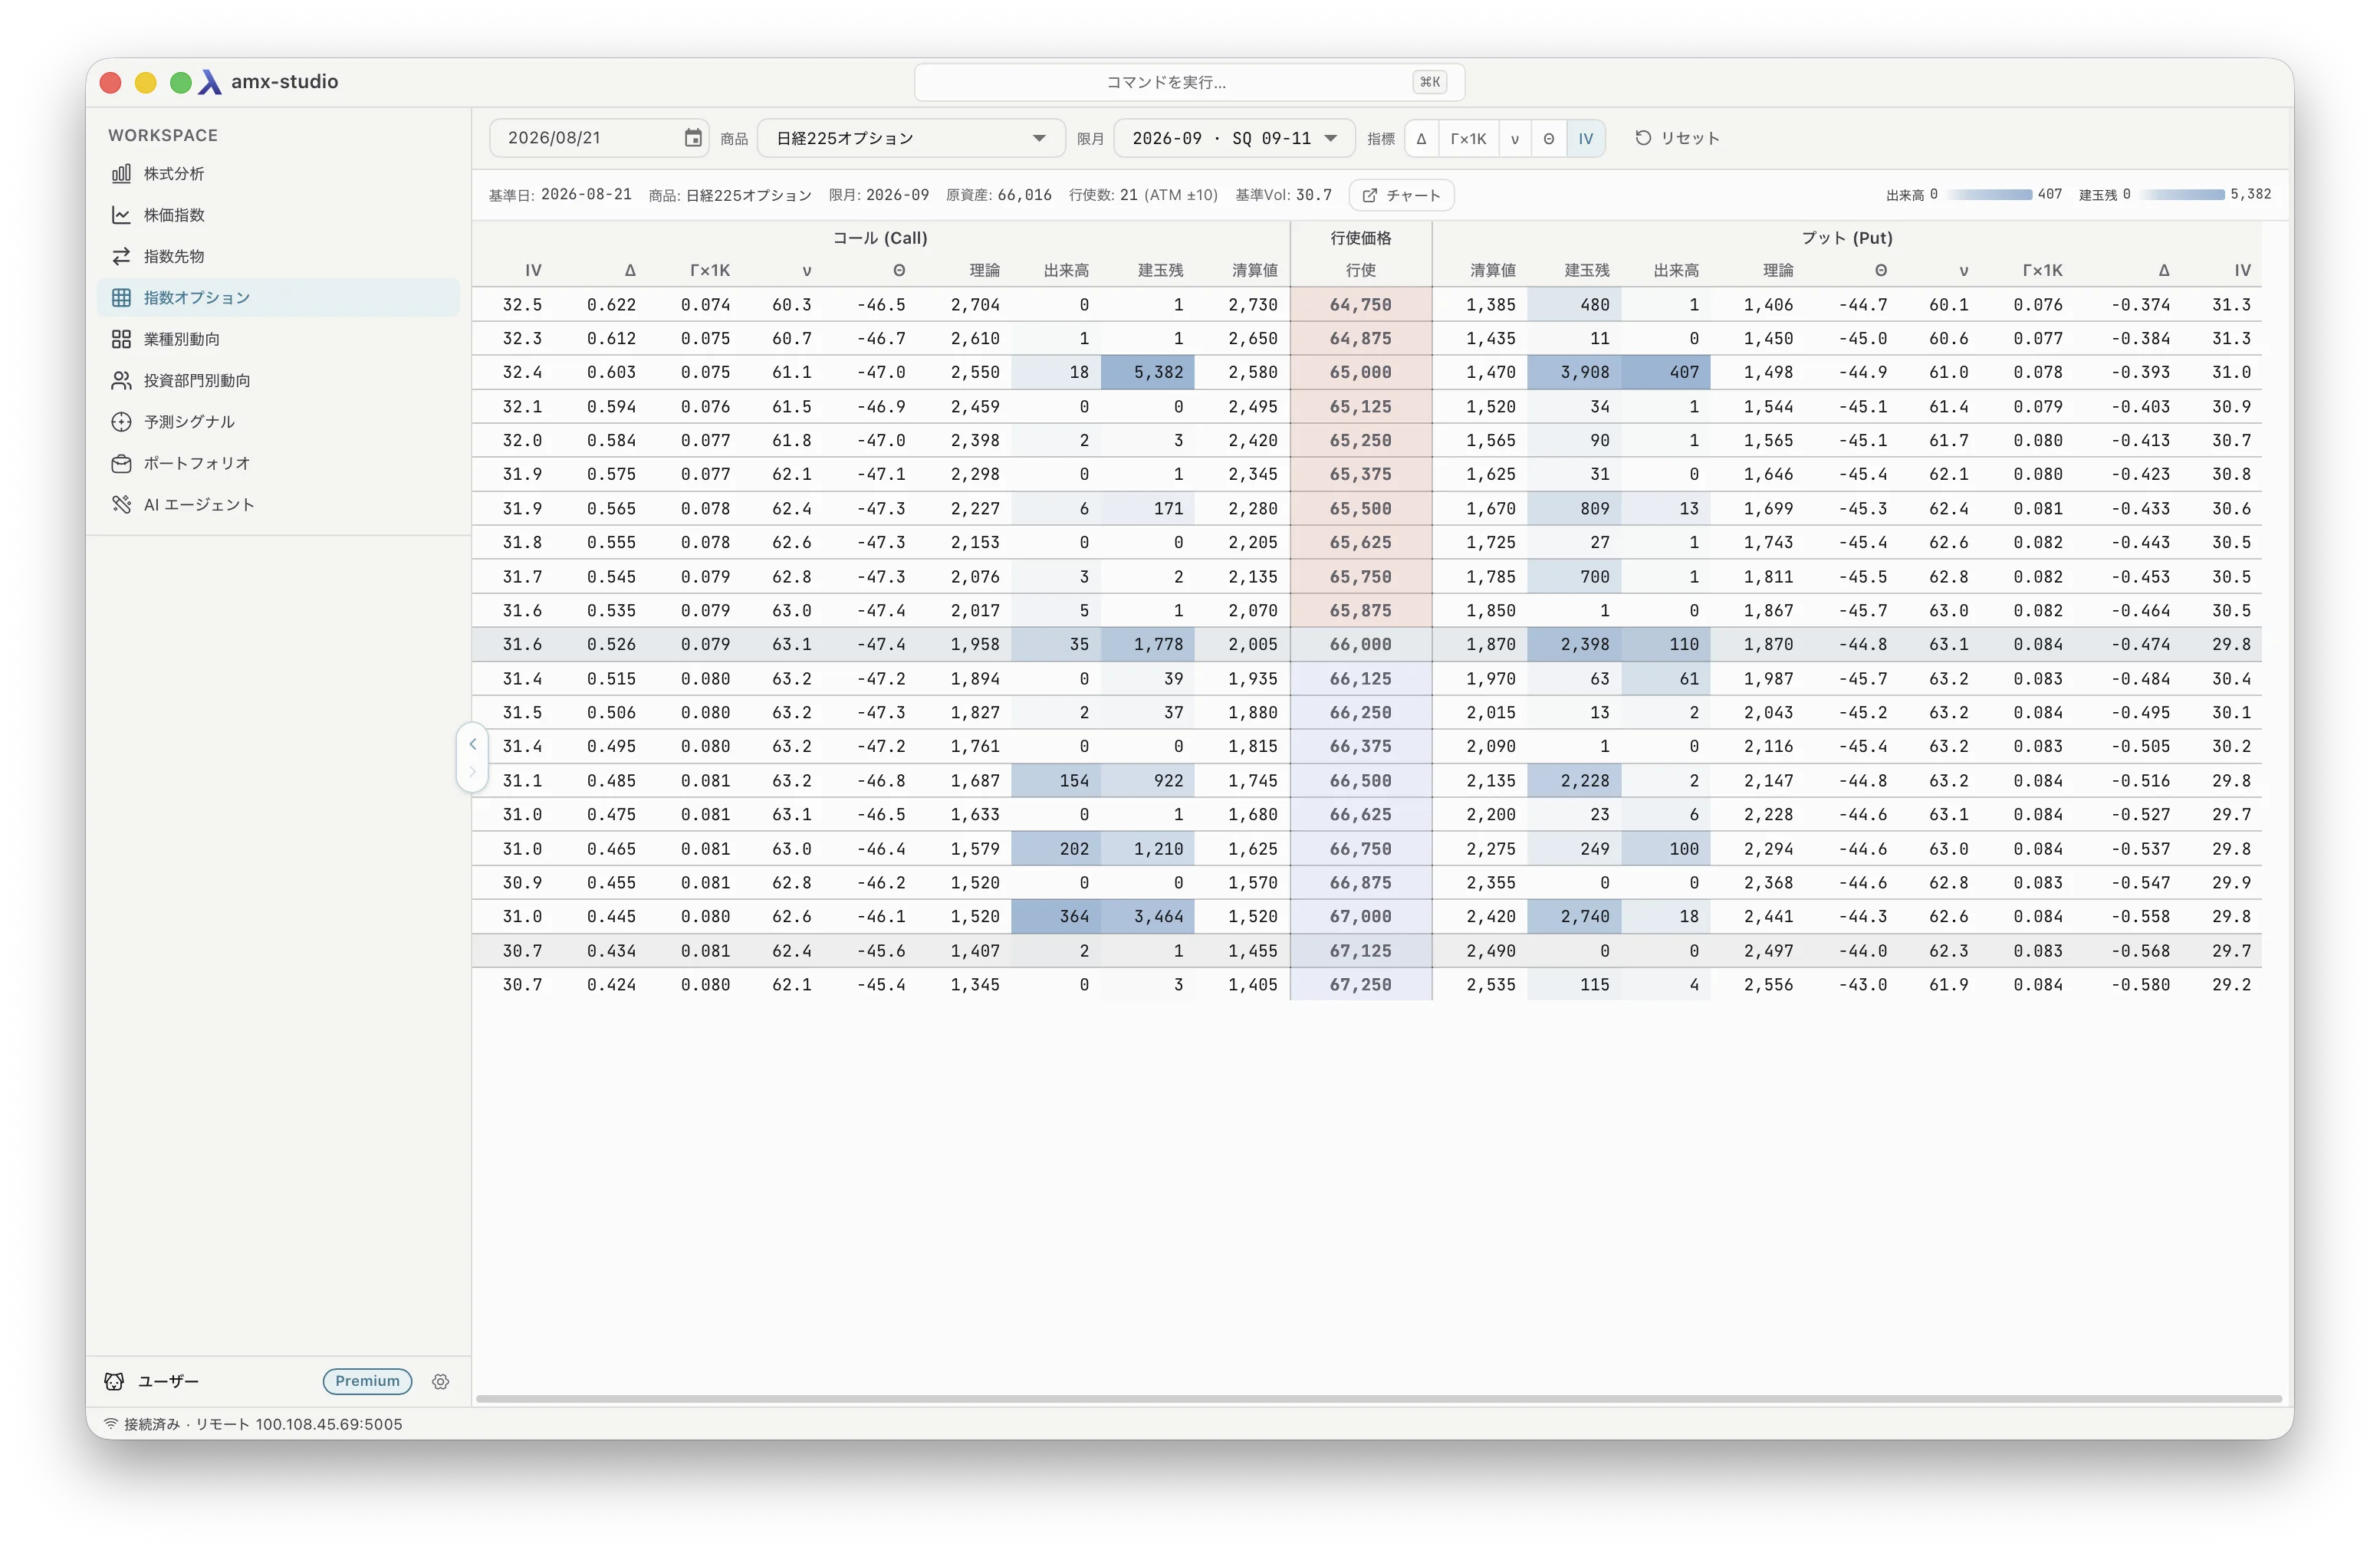
Task: Toggle the Θ theta indicator column
Action: pyautogui.click(x=1548, y=138)
